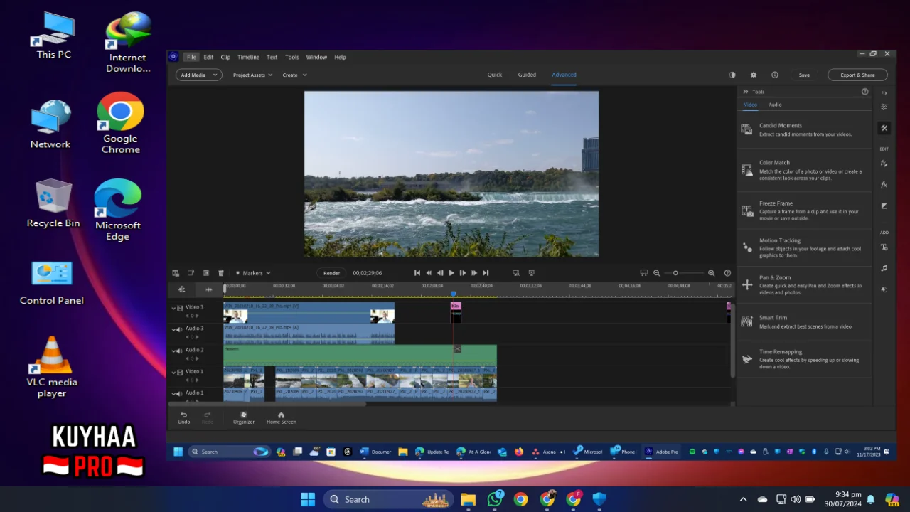
Task: Open the Applied Effects fx icon
Action: click(884, 164)
